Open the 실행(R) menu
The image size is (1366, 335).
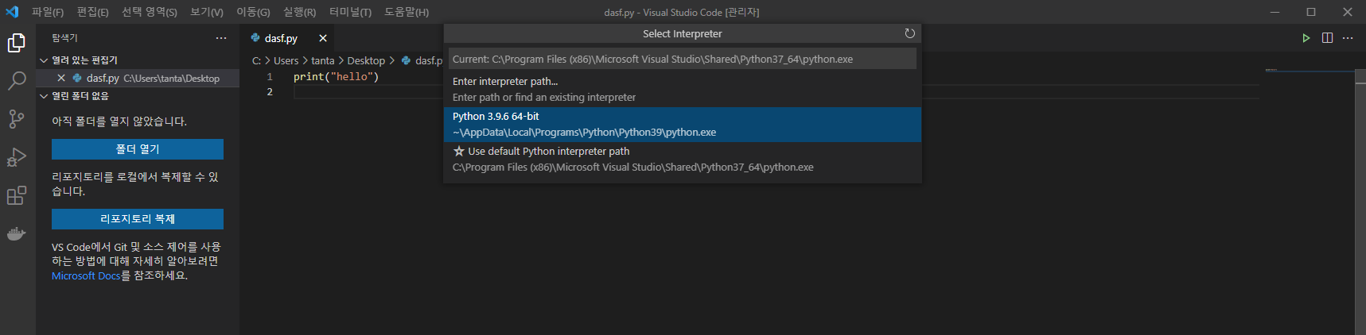[x=299, y=12]
